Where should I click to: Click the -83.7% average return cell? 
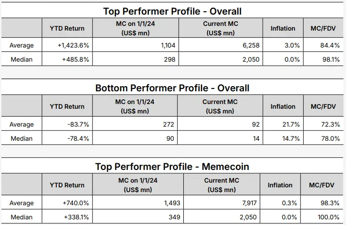78,125
